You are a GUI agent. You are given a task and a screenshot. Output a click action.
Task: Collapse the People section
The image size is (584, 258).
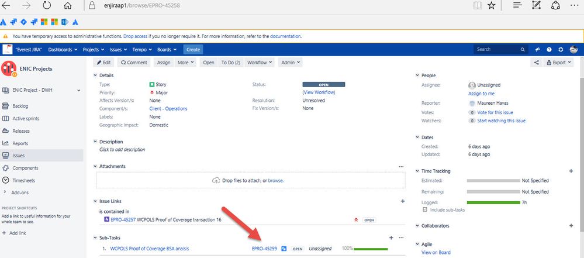(417, 75)
